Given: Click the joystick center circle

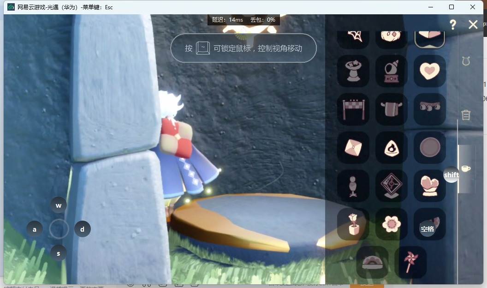Looking at the screenshot, I should tap(59, 229).
